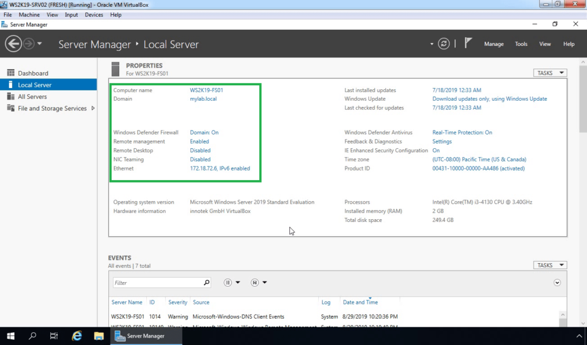Open the Server Manager Help menu
Viewport: 587px width, 345px height.
(569, 43)
